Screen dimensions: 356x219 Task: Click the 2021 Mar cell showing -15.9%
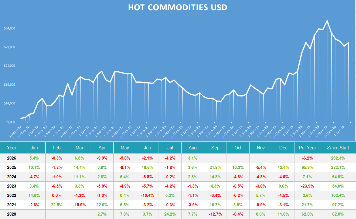tap(79, 205)
